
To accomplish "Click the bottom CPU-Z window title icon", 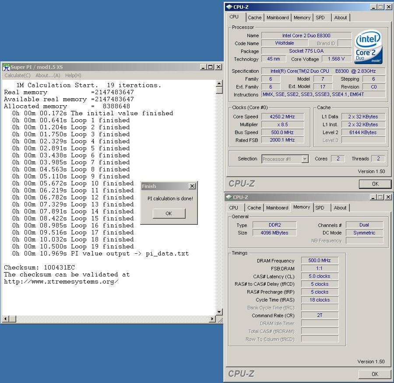I will click(x=229, y=197).
